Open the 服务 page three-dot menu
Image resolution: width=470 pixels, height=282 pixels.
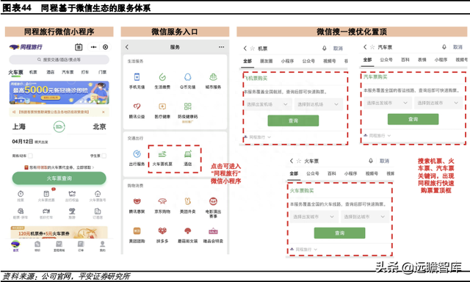click(221, 47)
